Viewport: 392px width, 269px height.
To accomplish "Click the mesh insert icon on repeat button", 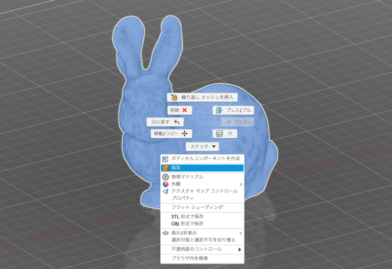I will point(174,97).
